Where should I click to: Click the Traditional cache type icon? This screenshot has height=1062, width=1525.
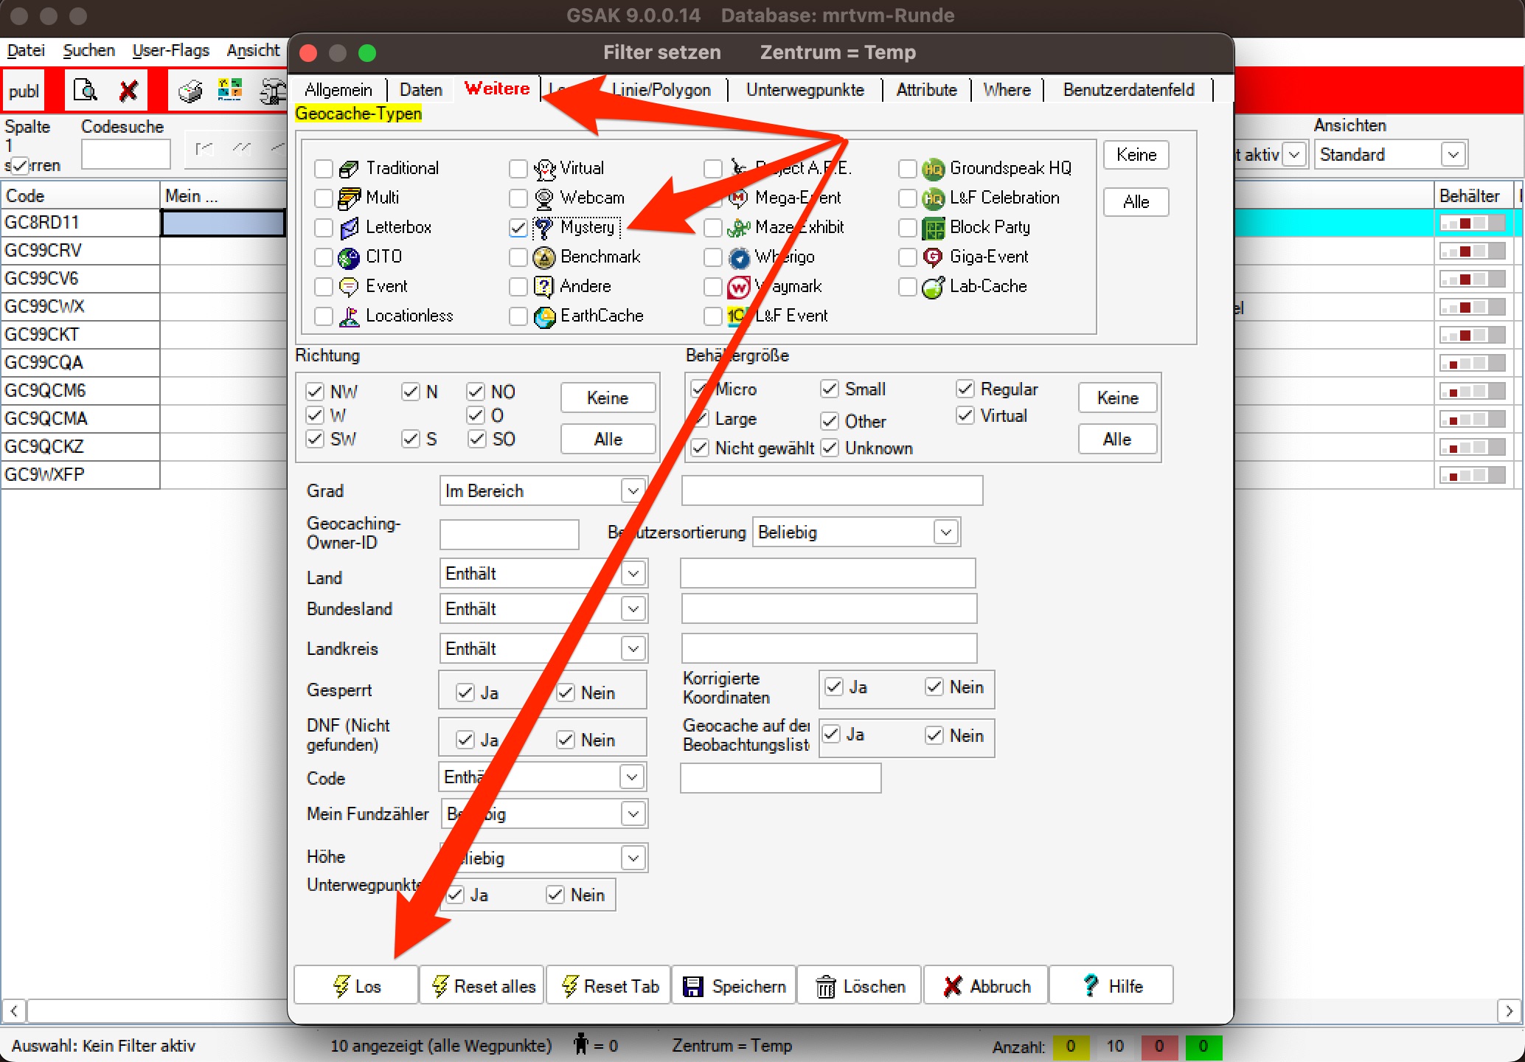(x=349, y=169)
